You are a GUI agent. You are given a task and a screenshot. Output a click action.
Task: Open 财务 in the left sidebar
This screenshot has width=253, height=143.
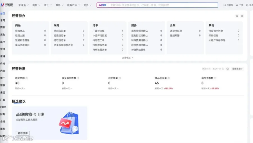click(x=3, y=114)
